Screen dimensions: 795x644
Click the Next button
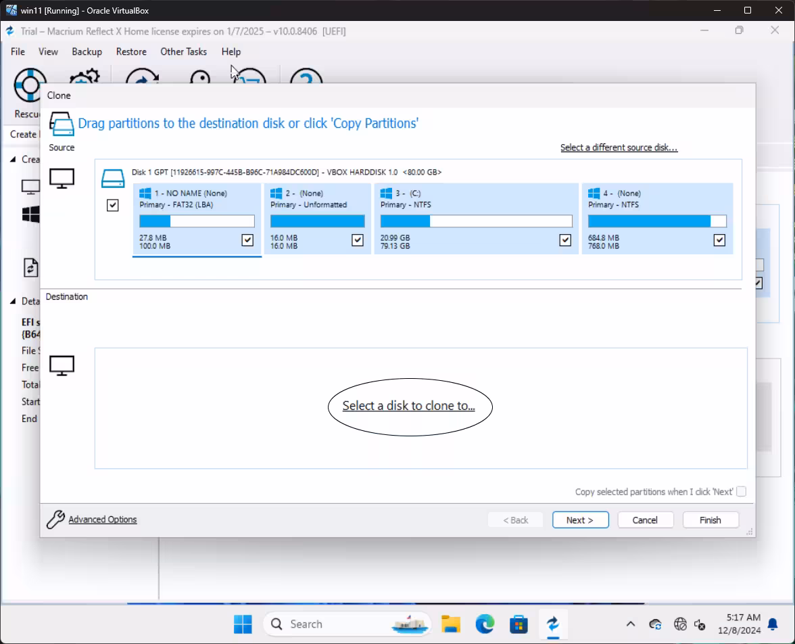pyautogui.click(x=580, y=520)
